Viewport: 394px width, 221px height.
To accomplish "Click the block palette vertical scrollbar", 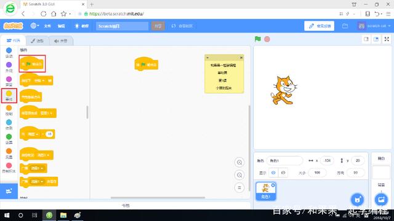I will 87,112.
